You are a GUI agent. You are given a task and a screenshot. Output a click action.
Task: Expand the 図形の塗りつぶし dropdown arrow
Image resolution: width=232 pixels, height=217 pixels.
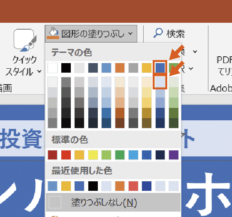130,34
